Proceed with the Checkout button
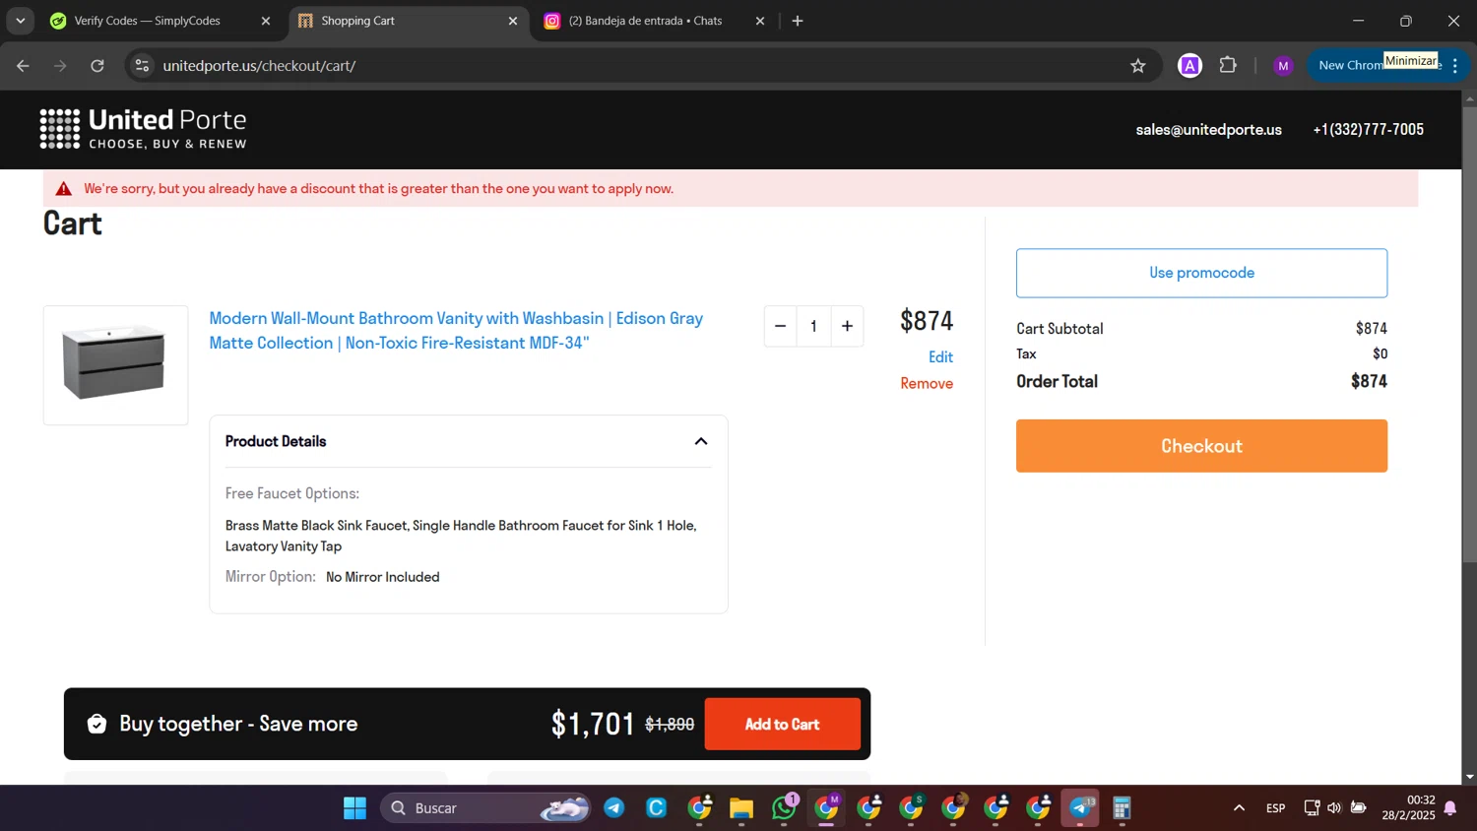 (x=1201, y=446)
